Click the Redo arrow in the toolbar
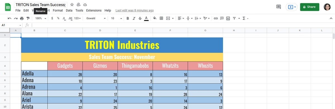This screenshot has height=109, width=335. click(x=16, y=18)
